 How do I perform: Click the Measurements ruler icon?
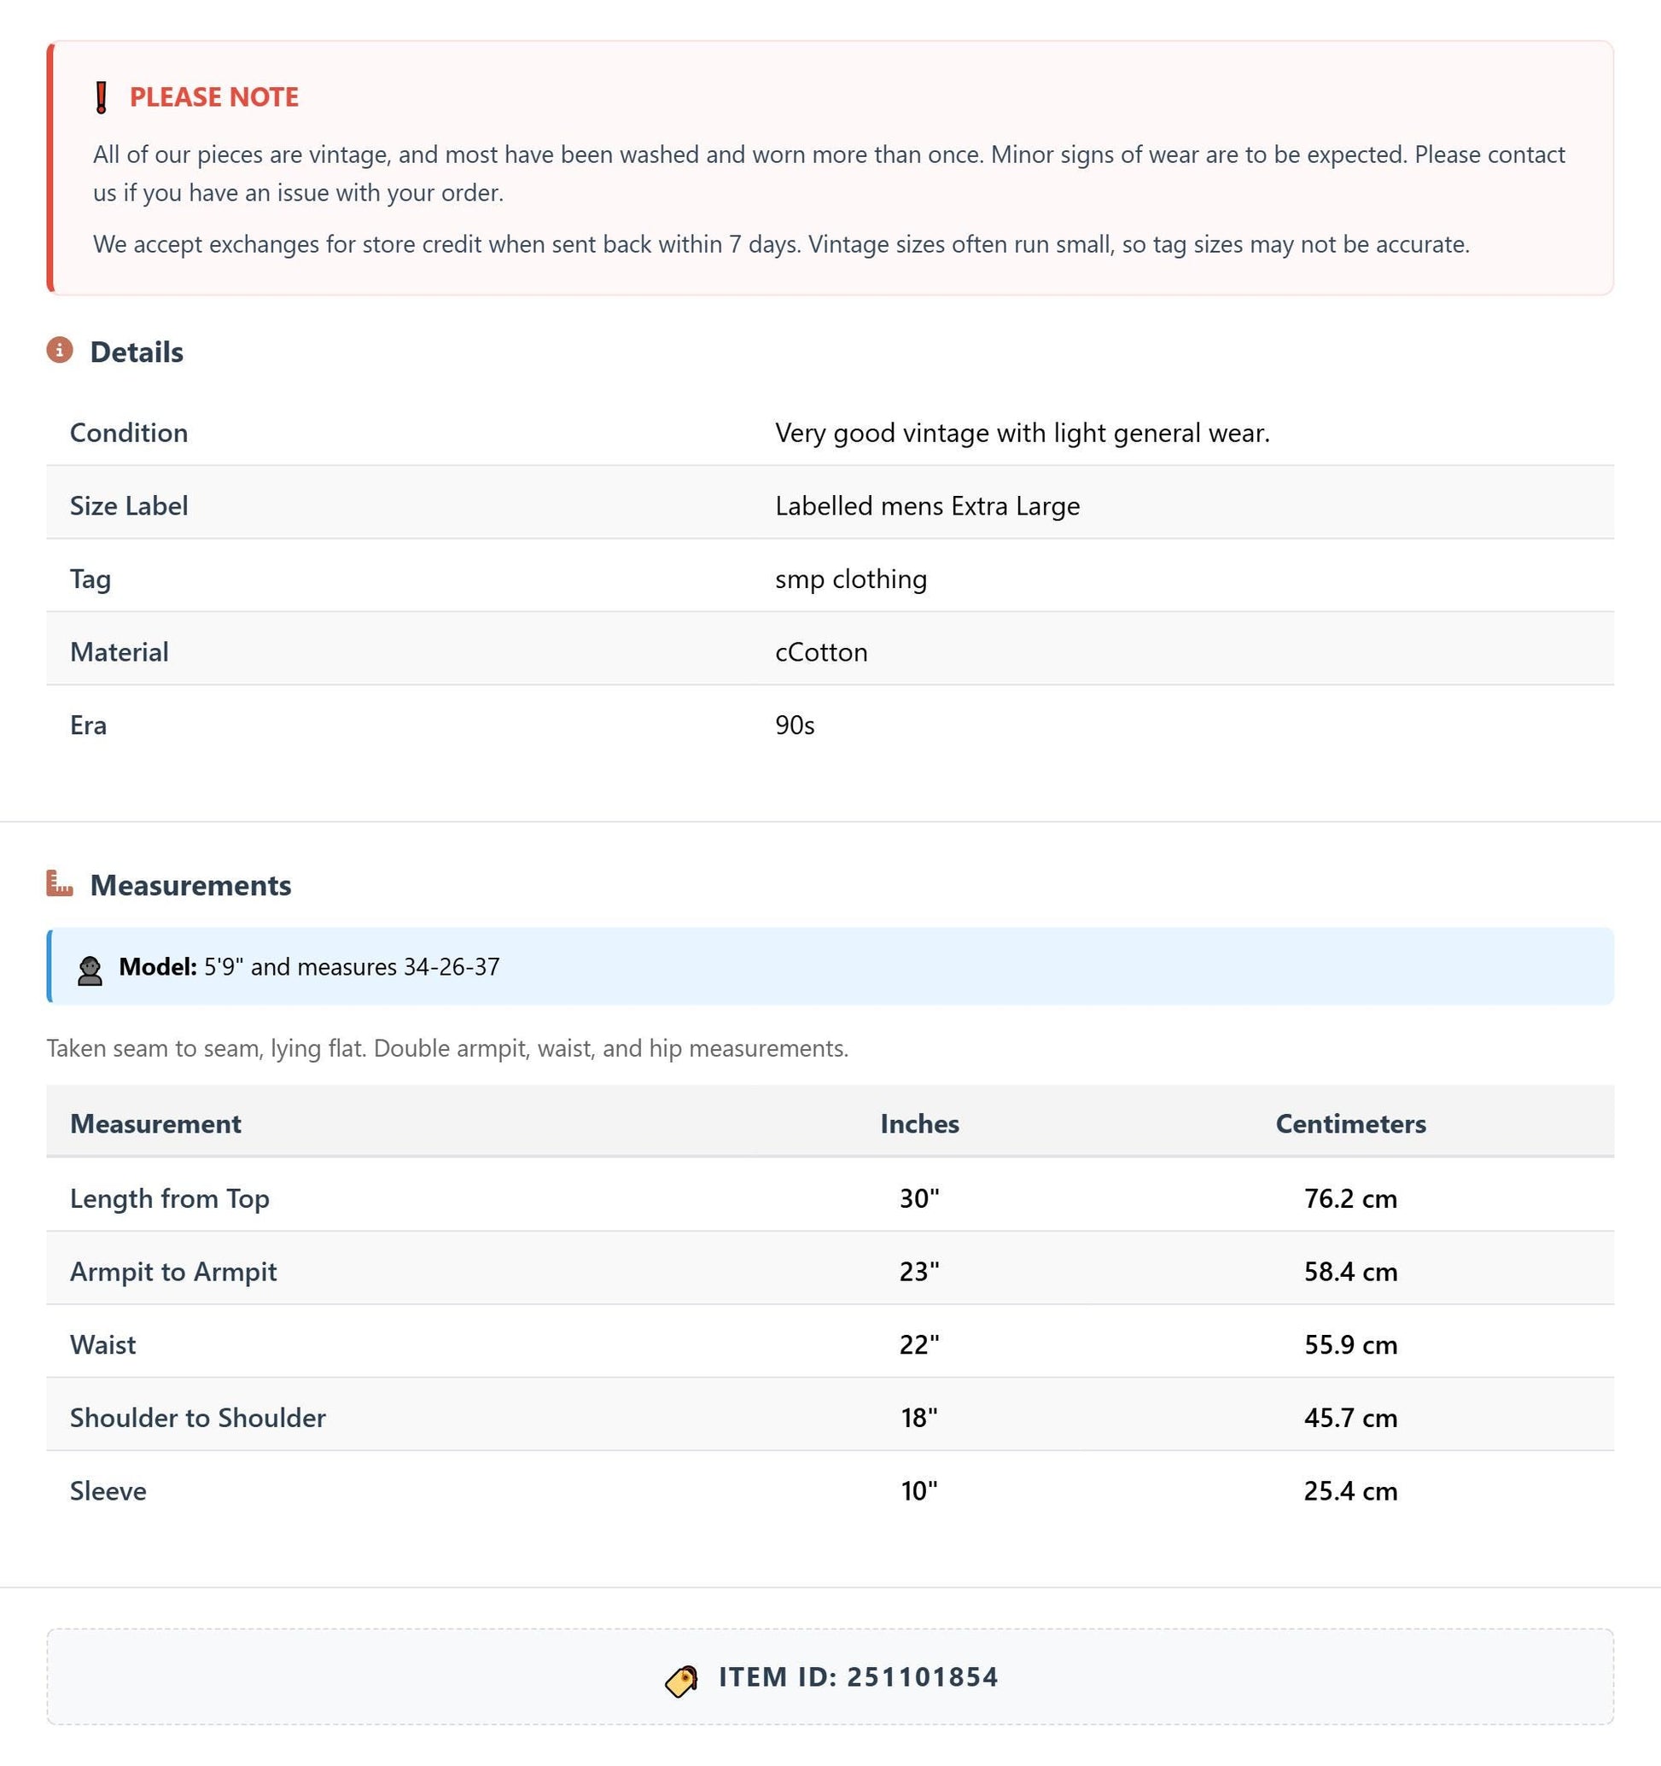click(60, 883)
